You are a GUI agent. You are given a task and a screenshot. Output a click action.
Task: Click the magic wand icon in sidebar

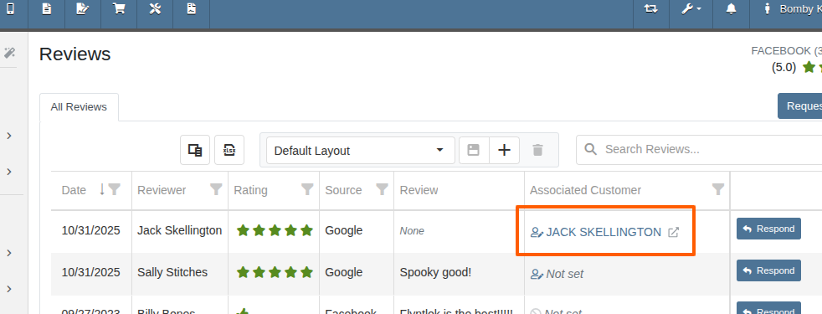(x=9, y=53)
